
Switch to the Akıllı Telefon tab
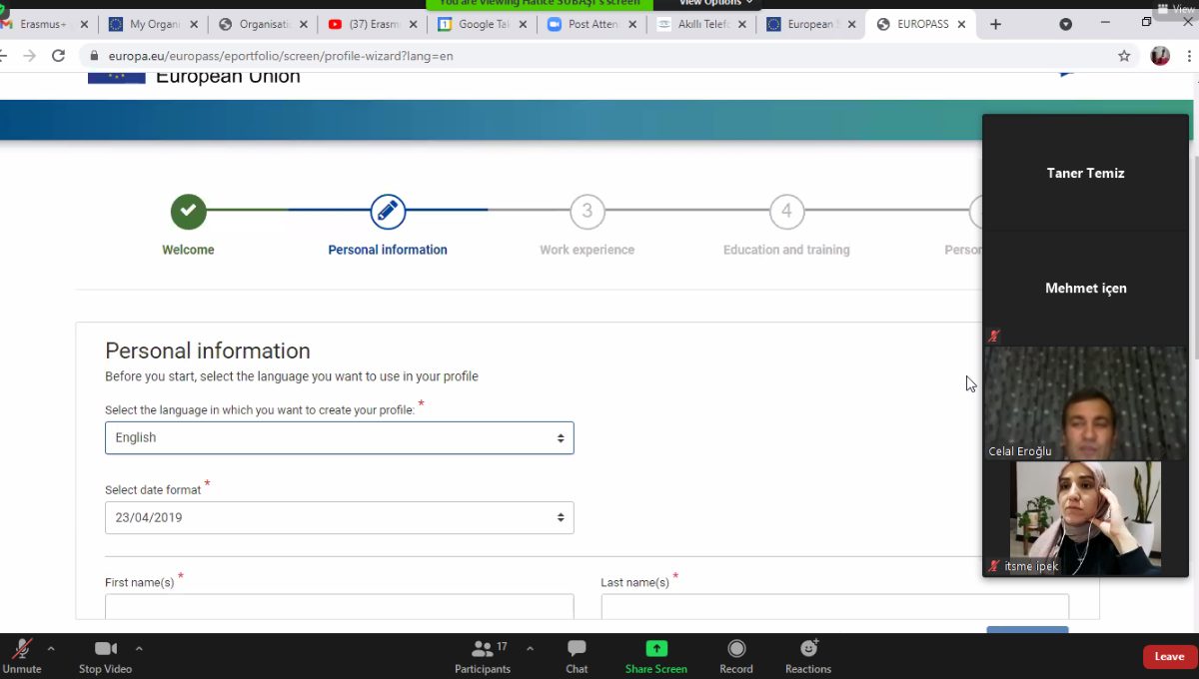(x=701, y=24)
